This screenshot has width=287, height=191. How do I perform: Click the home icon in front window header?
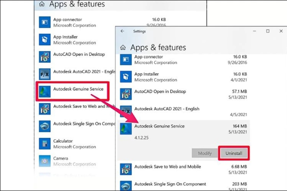click(x=123, y=48)
